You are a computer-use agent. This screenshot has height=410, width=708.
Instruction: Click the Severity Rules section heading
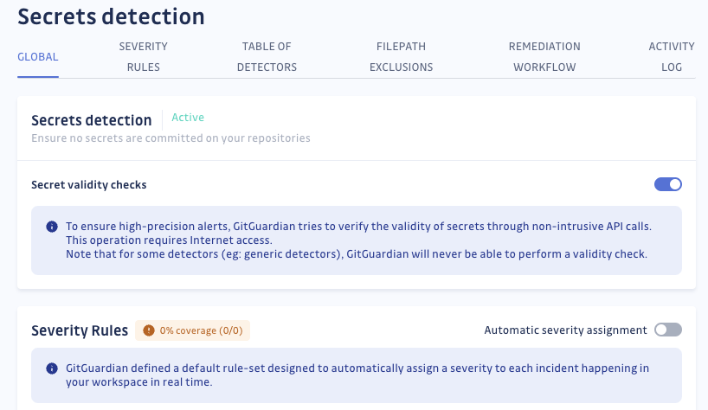click(x=80, y=330)
